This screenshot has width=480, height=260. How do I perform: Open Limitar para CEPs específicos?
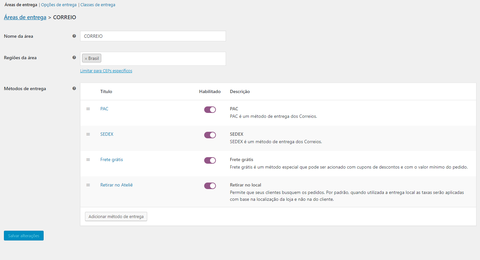click(106, 71)
